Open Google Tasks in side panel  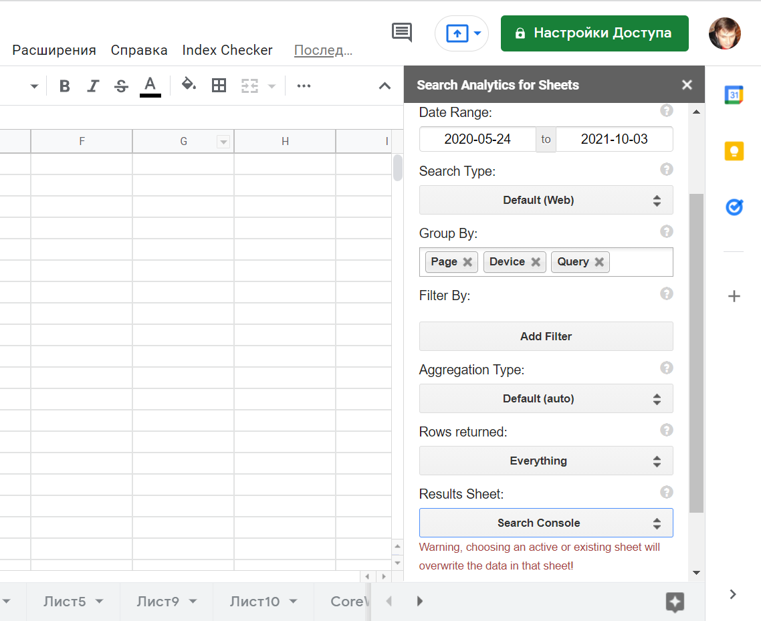(734, 207)
